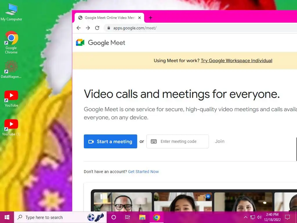This screenshot has width=297, height=223.
Task: Close the Google Meet tab
Action: pos(140,18)
